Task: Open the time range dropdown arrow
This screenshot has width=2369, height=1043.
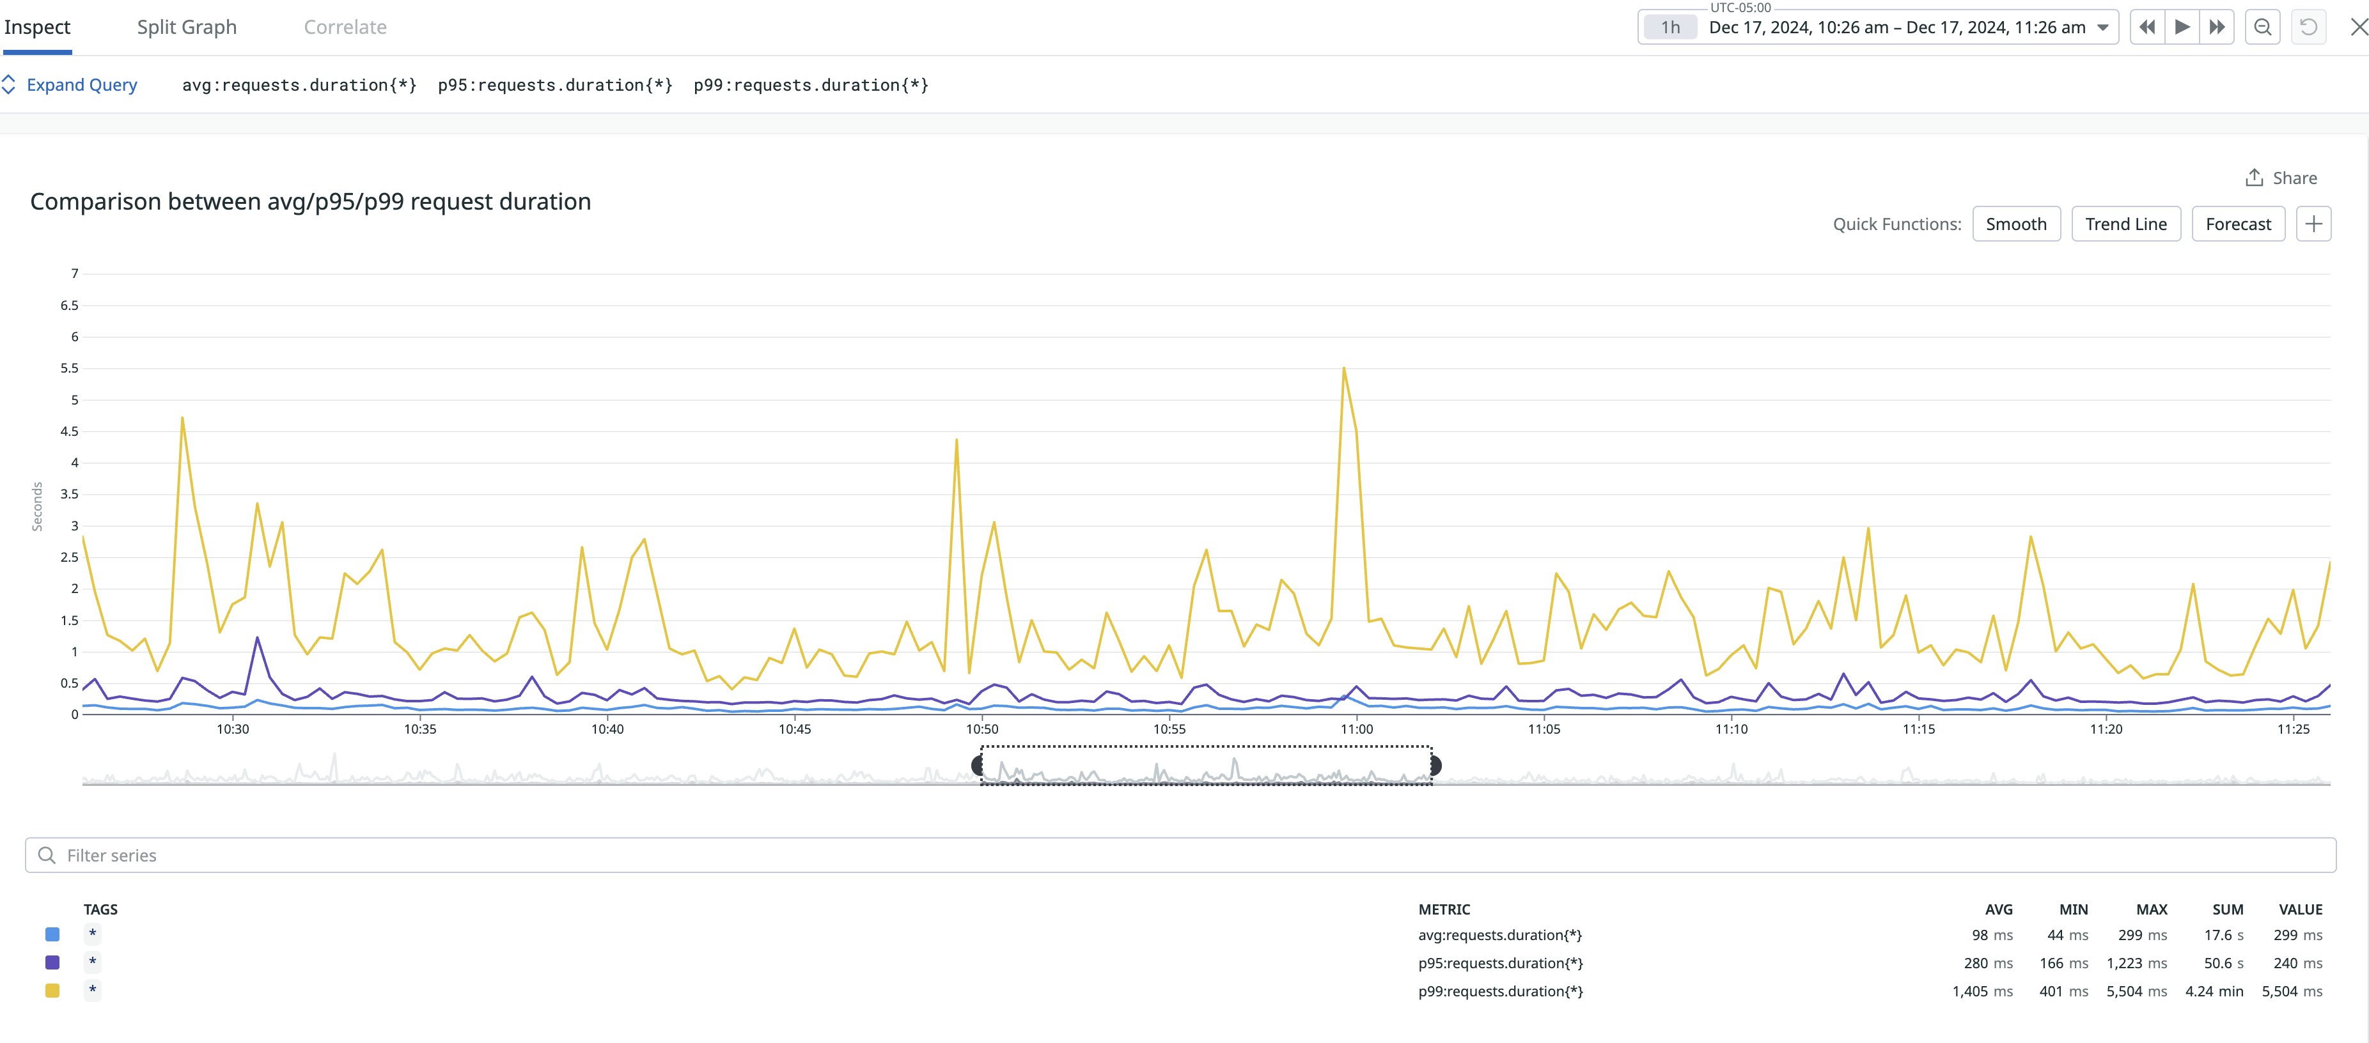Action: [2102, 27]
